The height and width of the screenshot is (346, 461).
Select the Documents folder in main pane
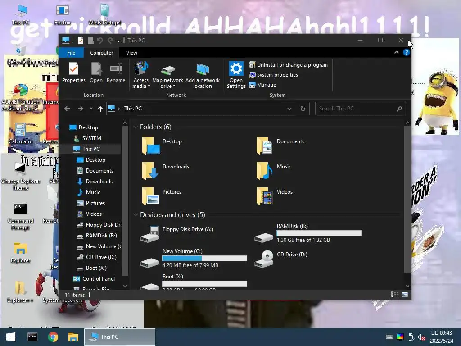[281, 146]
